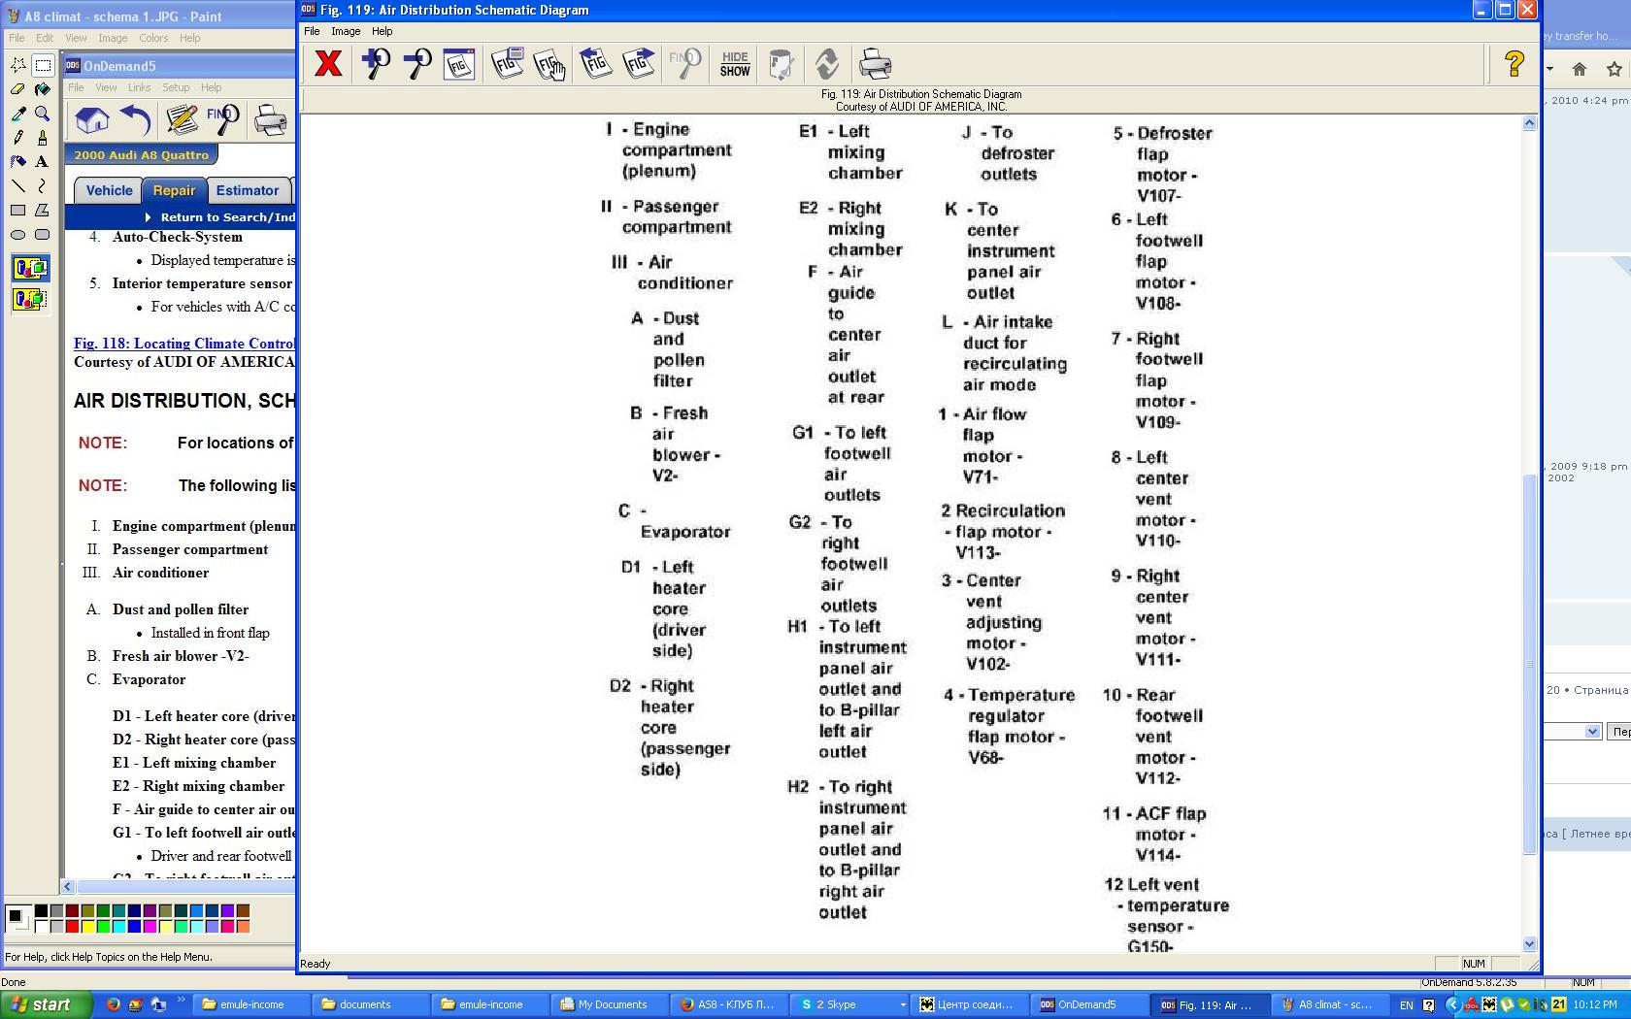Choose the red color swatch in palette
This screenshot has width=1631, height=1019.
(x=72, y=926)
